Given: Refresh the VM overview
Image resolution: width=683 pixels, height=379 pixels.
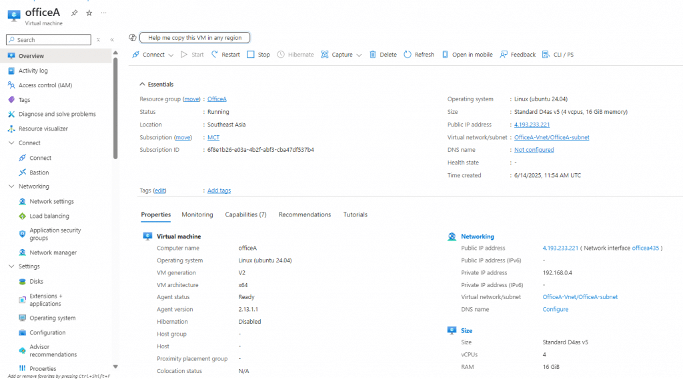Looking at the screenshot, I should click(418, 55).
